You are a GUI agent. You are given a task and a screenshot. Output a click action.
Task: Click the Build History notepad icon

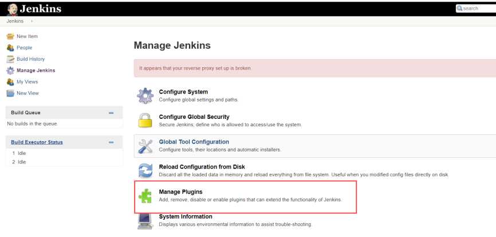[x=10, y=59]
